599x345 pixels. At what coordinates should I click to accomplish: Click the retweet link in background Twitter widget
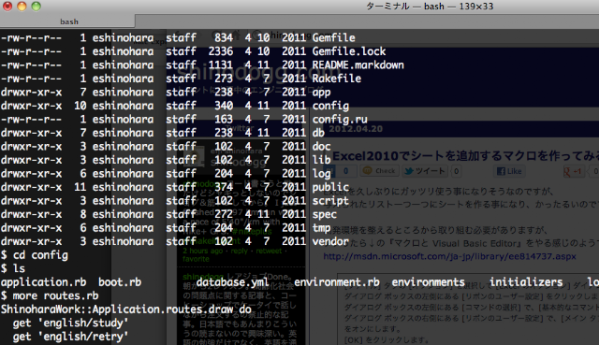(x=269, y=251)
